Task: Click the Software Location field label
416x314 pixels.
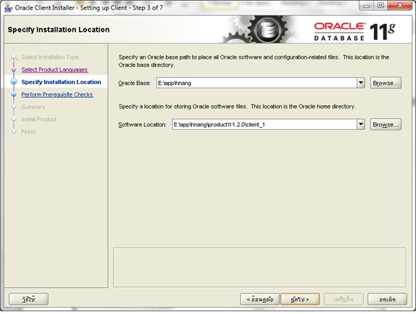Action: (x=142, y=124)
